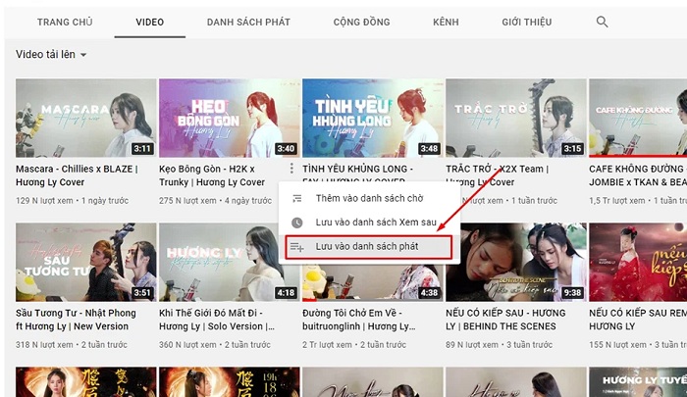
Task: Click title CAFE KHÔNG ĐƯỜNG
Action: tap(638, 175)
